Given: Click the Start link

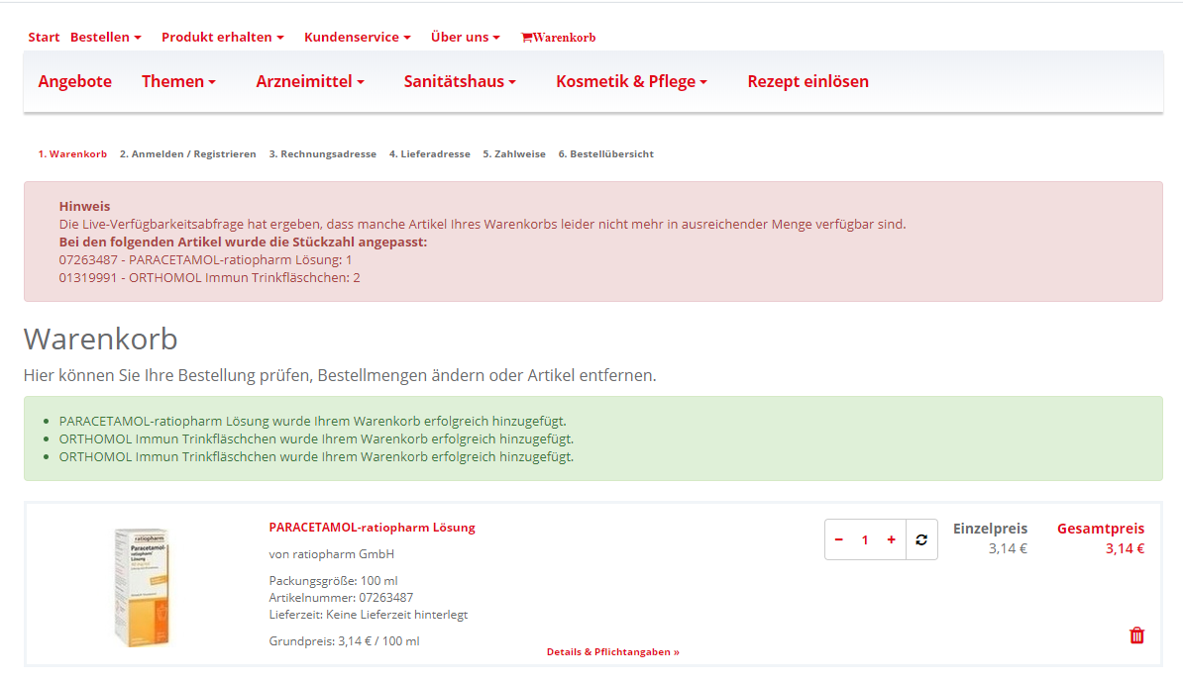Looking at the screenshot, I should 44,38.
